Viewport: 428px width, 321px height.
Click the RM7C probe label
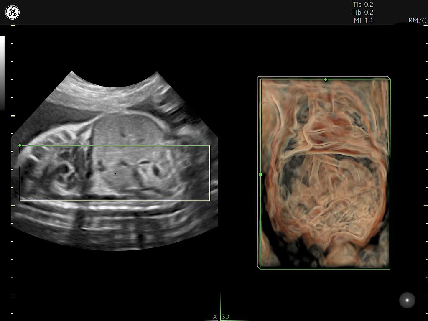tap(417, 20)
